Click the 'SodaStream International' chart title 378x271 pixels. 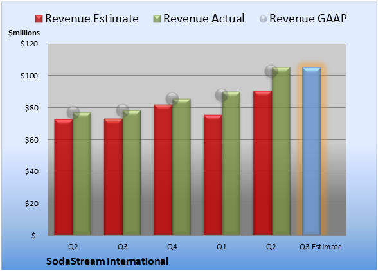(x=107, y=261)
